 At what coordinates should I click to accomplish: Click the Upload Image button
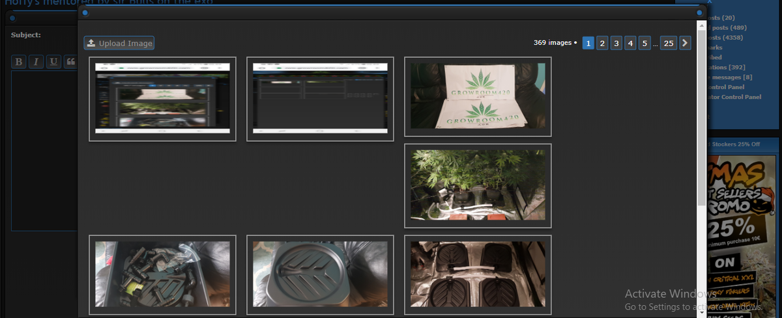click(119, 44)
